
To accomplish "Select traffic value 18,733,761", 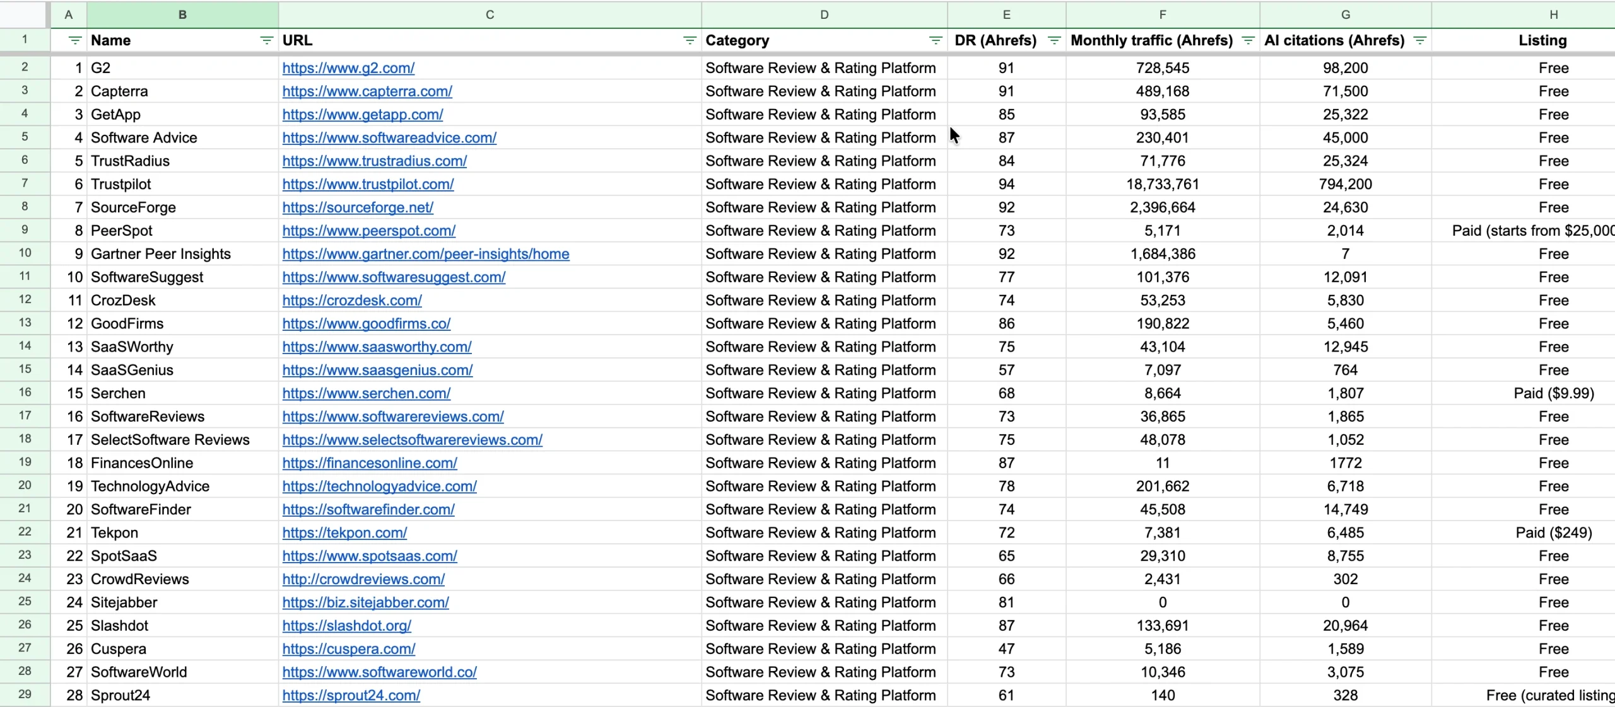I will [1162, 184].
